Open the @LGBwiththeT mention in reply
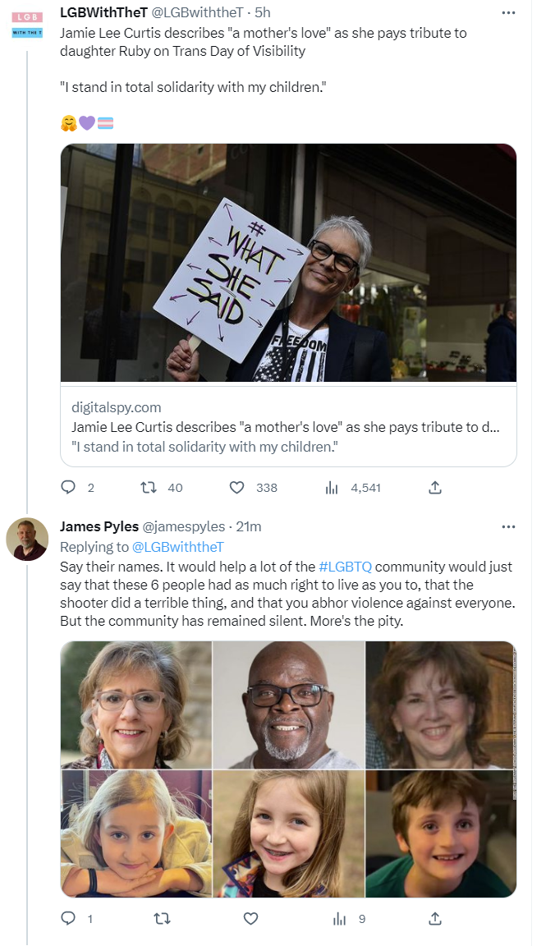The height and width of the screenshot is (946, 546). tap(177, 547)
